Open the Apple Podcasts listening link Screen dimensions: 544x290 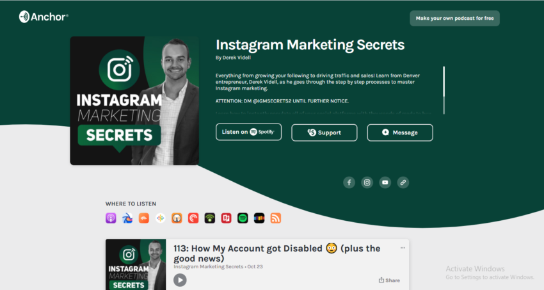111,218
